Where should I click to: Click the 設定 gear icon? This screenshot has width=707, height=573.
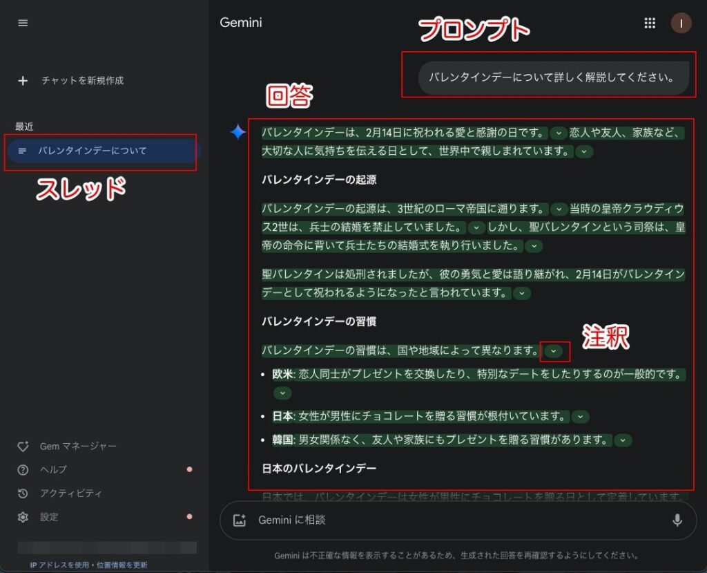pyautogui.click(x=23, y=517)
